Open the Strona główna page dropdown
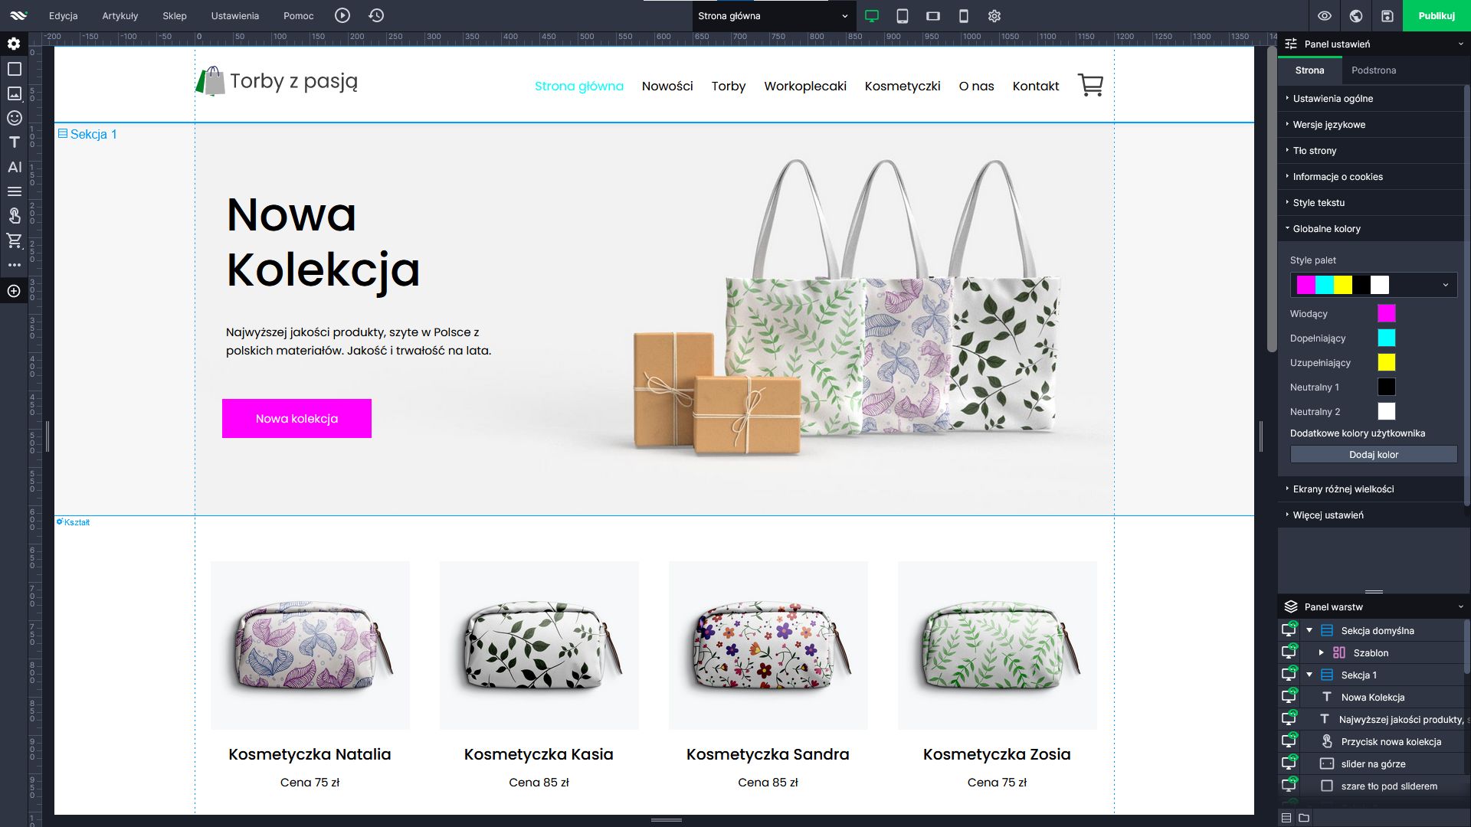The image size is (1471, 827). (773, 16)
